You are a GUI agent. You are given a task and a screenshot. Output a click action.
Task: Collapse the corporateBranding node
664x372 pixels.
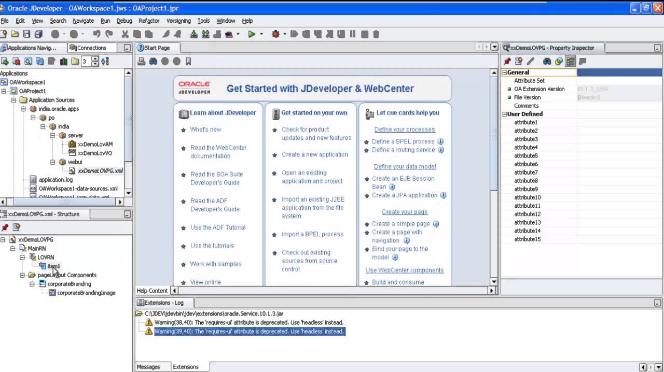point(32,284)
